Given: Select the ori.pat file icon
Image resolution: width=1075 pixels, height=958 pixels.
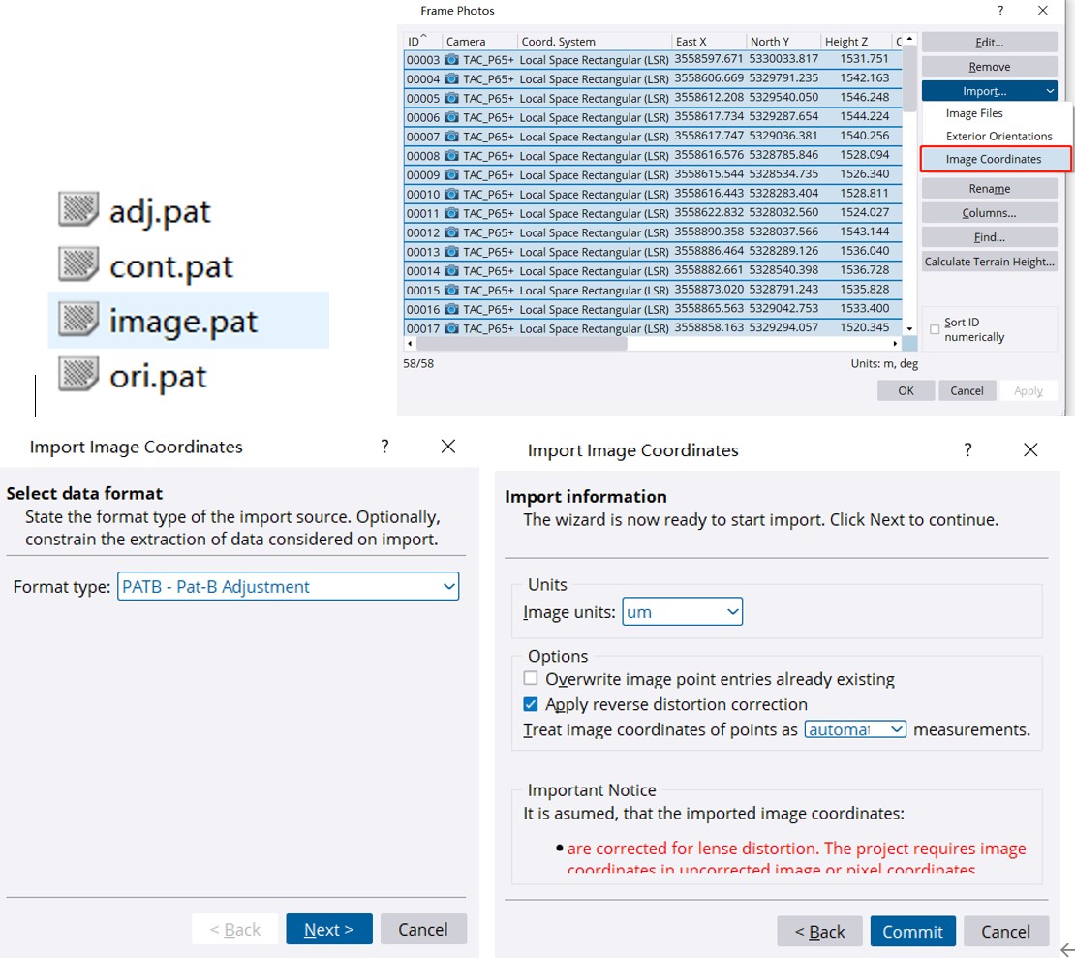Looking at the screenshot, I should point(79,375).
